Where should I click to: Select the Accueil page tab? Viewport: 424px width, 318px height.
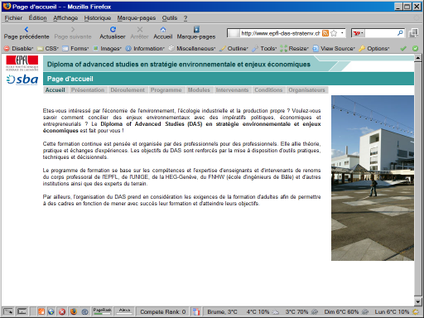55,90
